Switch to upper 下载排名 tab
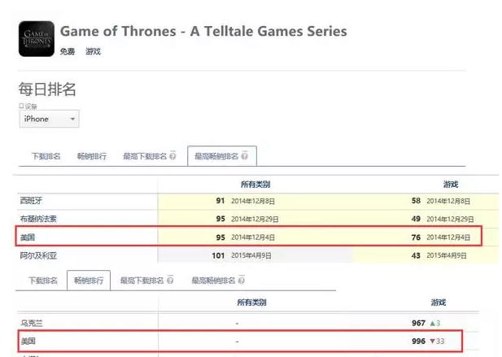502x357 pixels. point(46,156)
